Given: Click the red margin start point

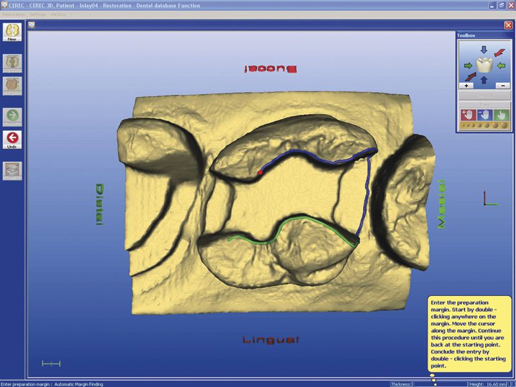Looking at the screenshot, I should click(260, 173).
